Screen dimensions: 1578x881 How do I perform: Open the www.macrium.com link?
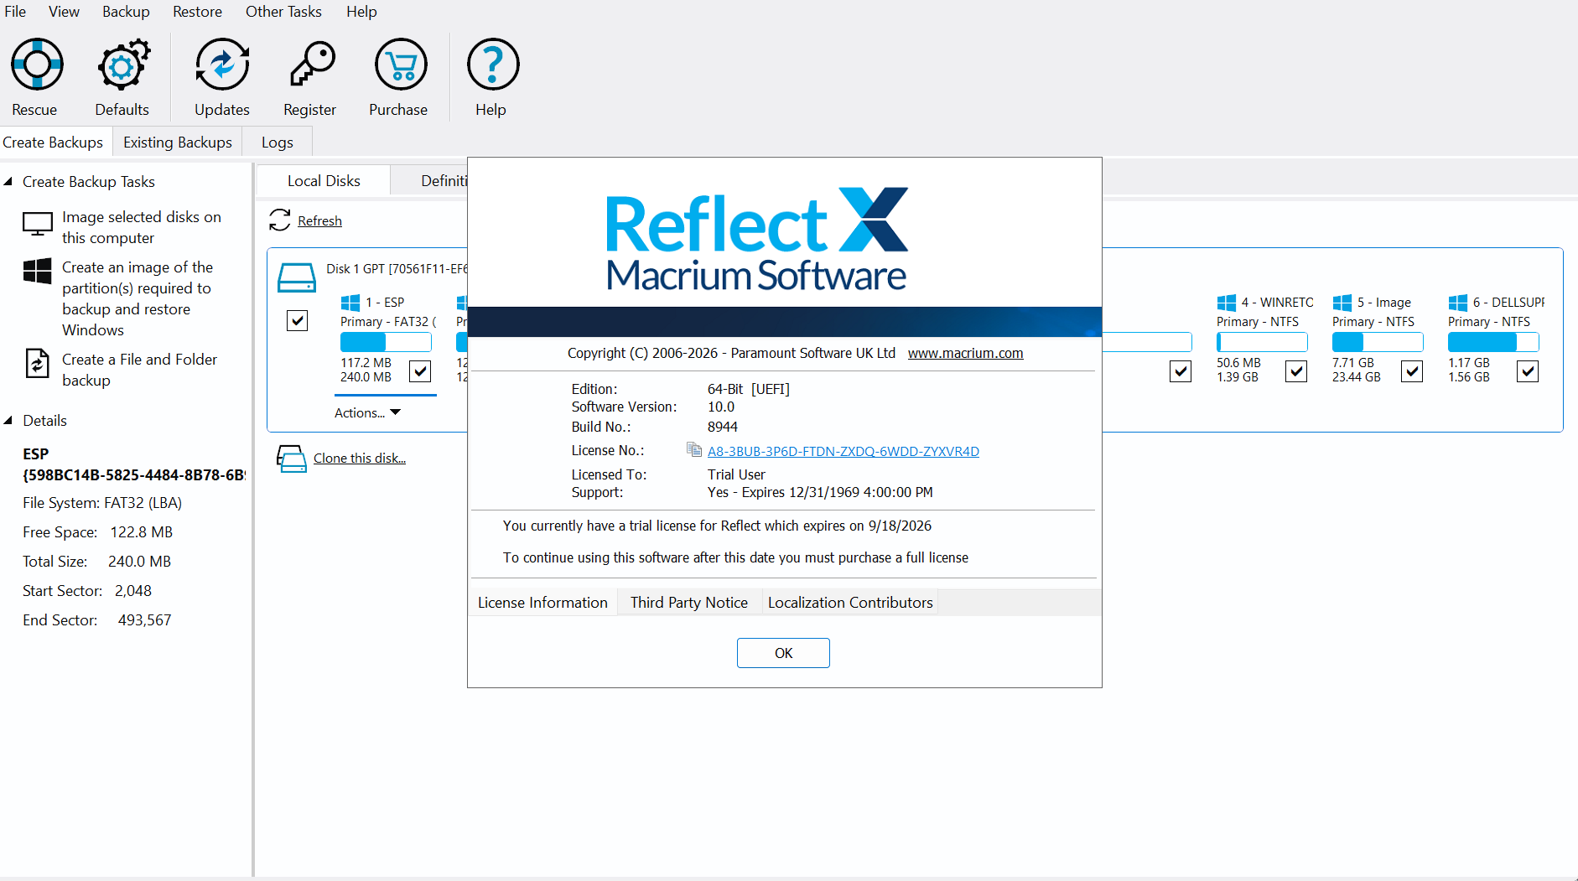coord(965,353)
